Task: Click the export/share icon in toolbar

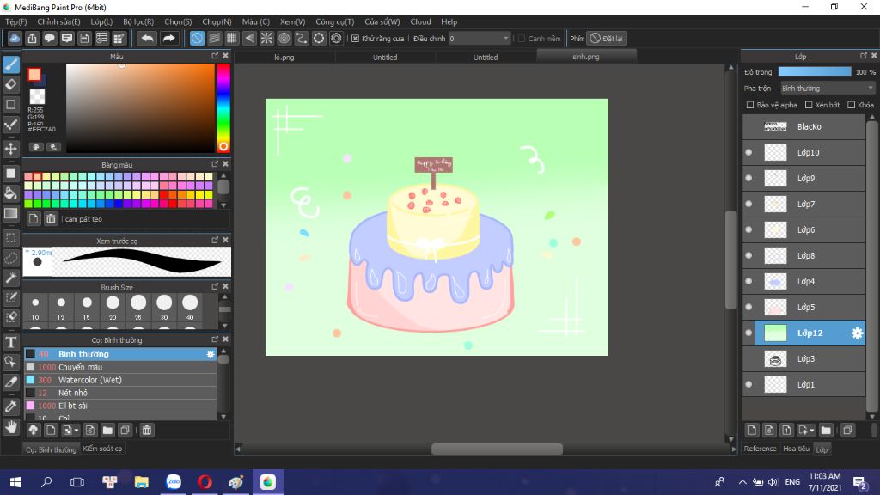Action: pos(32,38)
